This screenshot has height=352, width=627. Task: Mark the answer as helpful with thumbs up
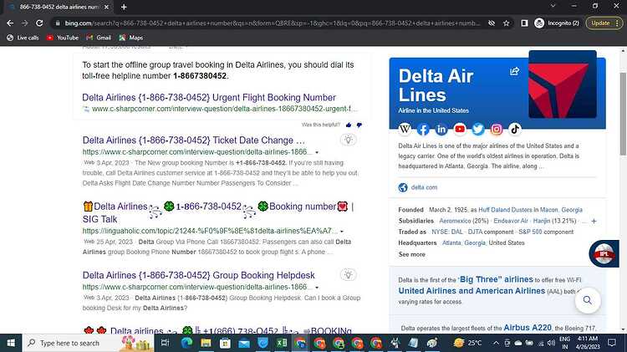point(349,125)
